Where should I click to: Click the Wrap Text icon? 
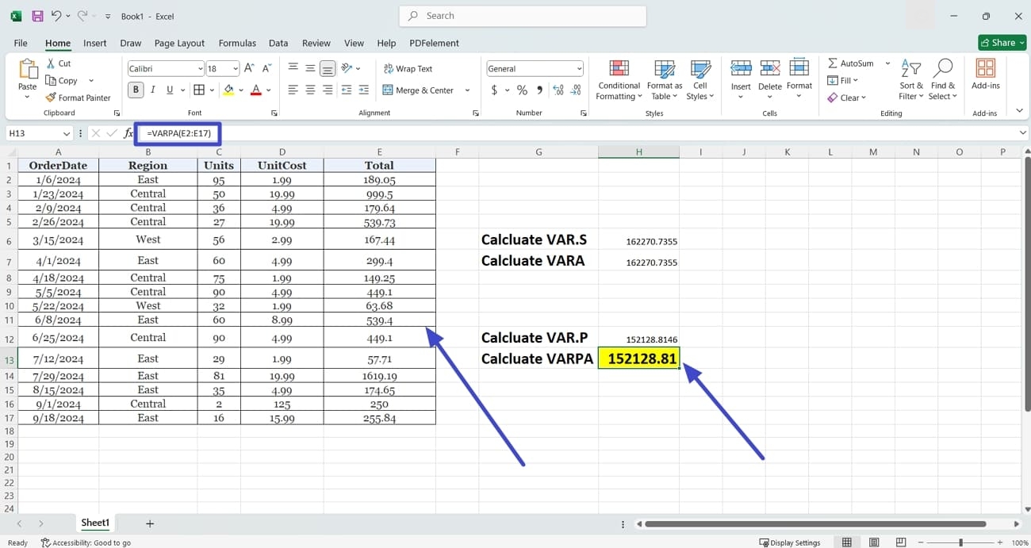click(389, 68)
